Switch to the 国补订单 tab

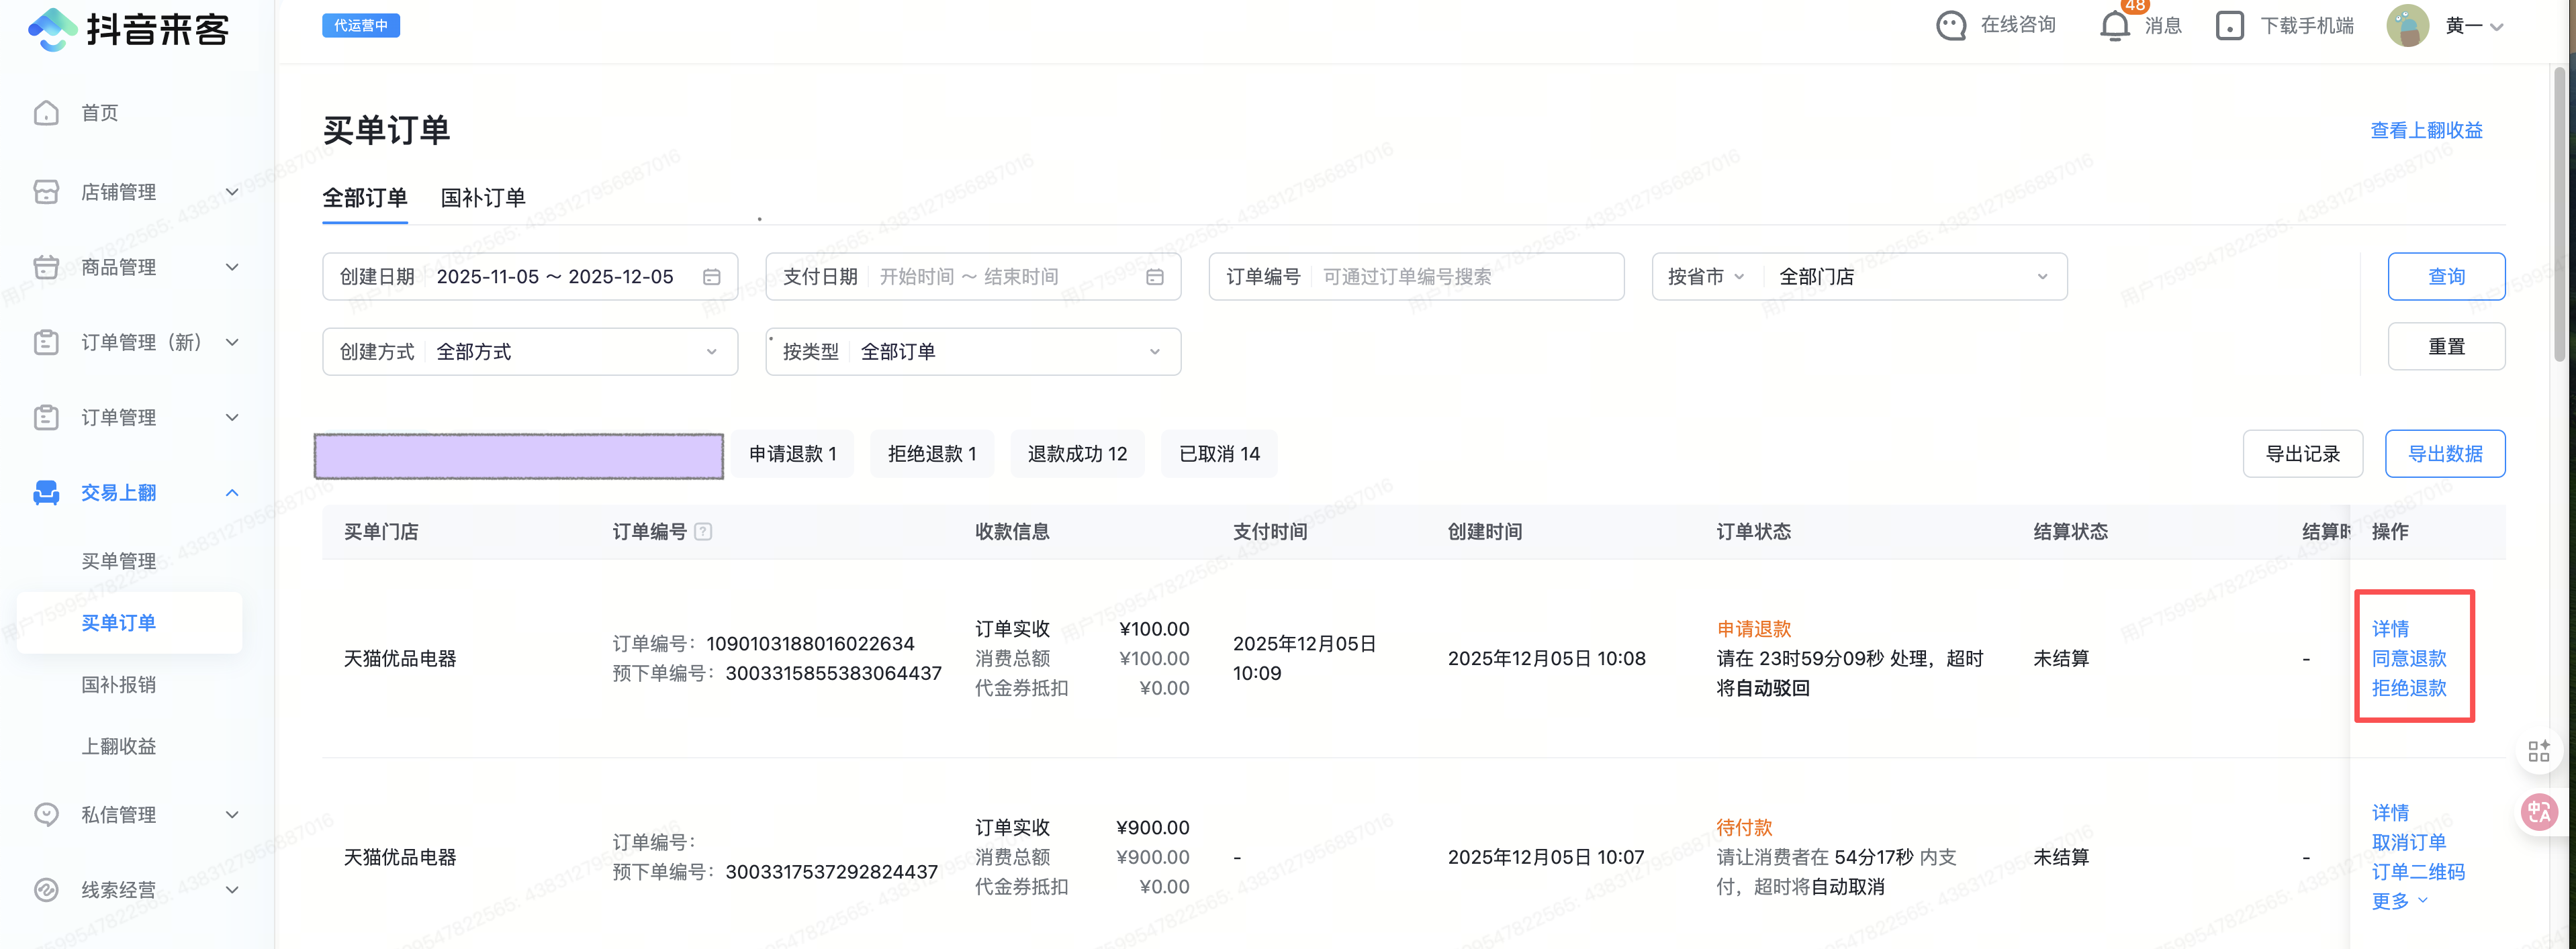(483, 198)
